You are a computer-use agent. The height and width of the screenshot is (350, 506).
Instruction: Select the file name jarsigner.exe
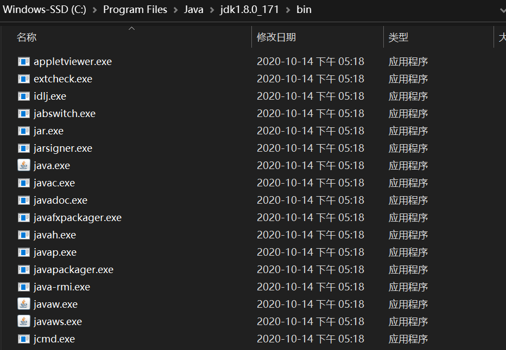(x=63, y=148)
